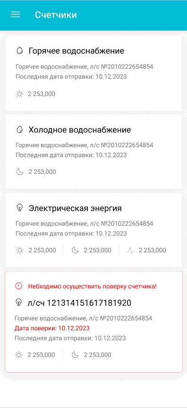Open the hamburger navigation menu
This screenshot has height=408, width=187.
[15, 15]
